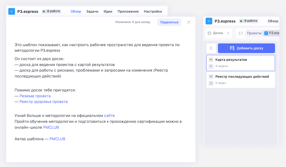Switch to the Задачи tab

[92, 11]
